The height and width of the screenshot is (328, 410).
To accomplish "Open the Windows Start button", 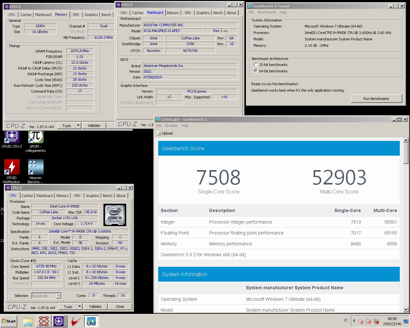I will pos(9,321).
